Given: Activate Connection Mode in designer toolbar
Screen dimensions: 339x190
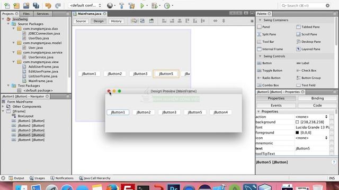Looking at the screenshot, I should (142, 21).
